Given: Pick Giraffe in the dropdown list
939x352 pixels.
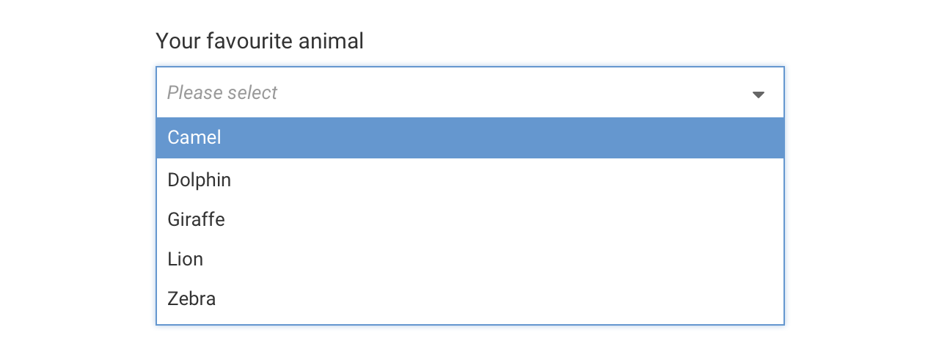Looking at the screenshot, I should coord(469,219).
